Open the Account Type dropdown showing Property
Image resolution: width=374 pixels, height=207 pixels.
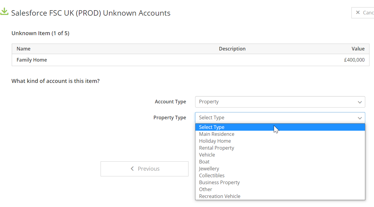pos(280,102)
